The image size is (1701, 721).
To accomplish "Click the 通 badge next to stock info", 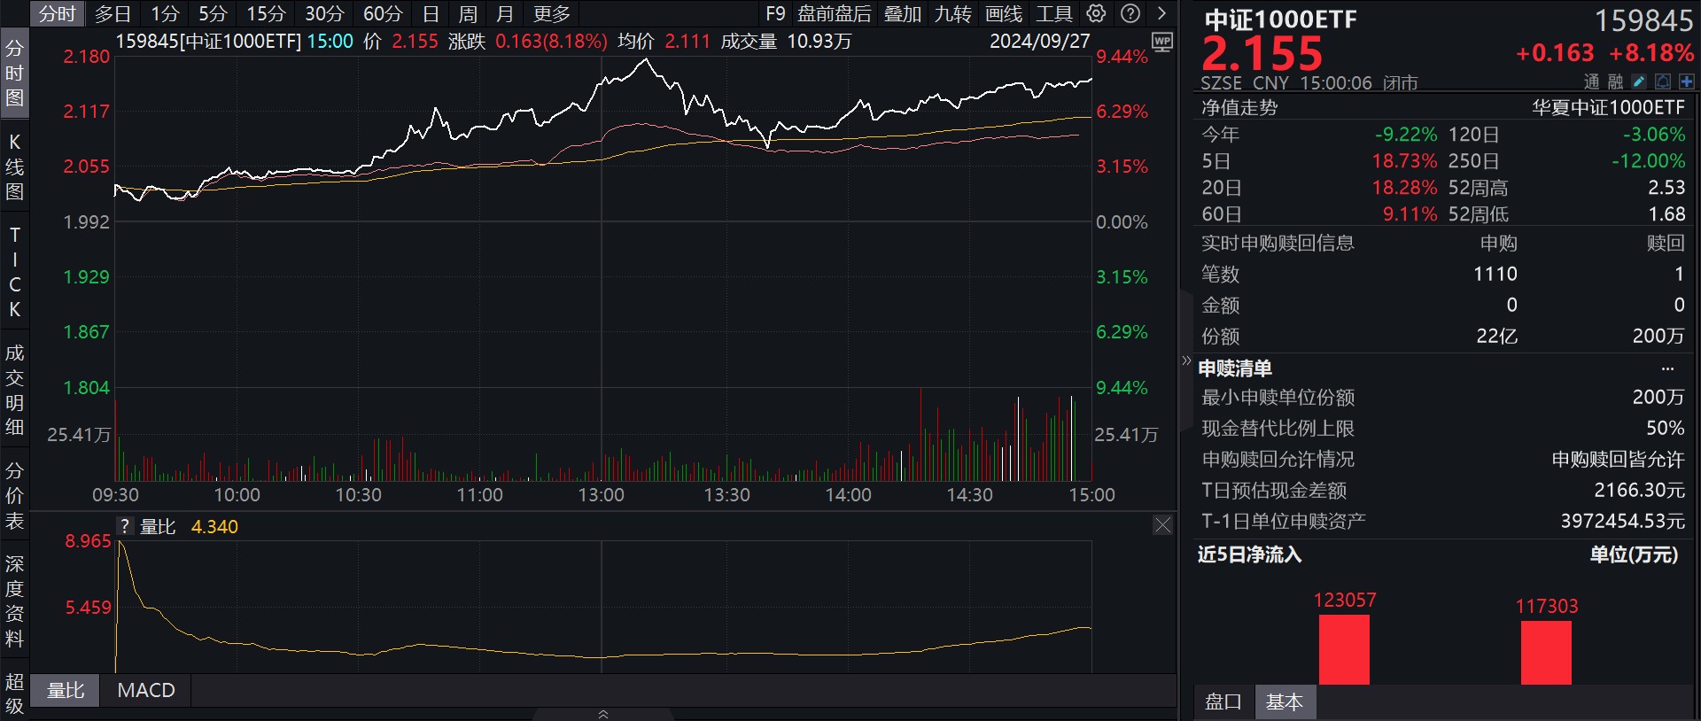I will [1592, 81].
